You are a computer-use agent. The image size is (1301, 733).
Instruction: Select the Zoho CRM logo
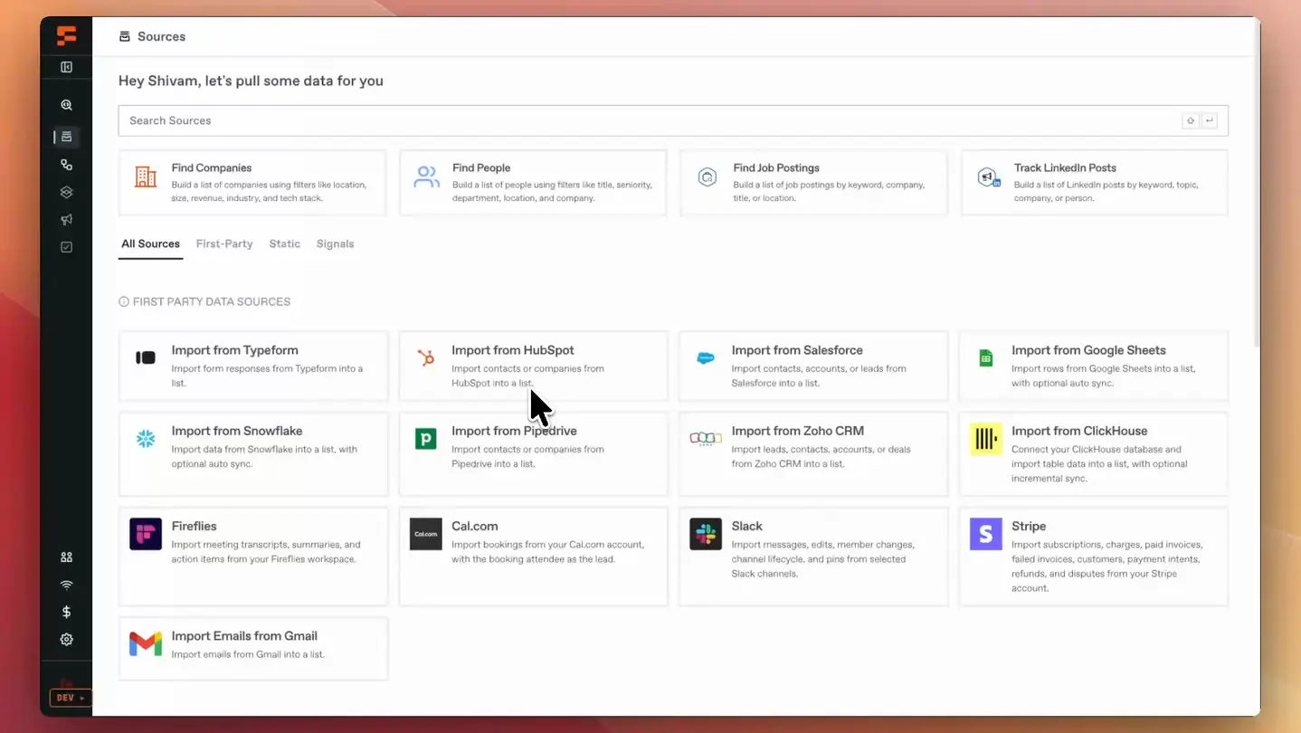706,438
